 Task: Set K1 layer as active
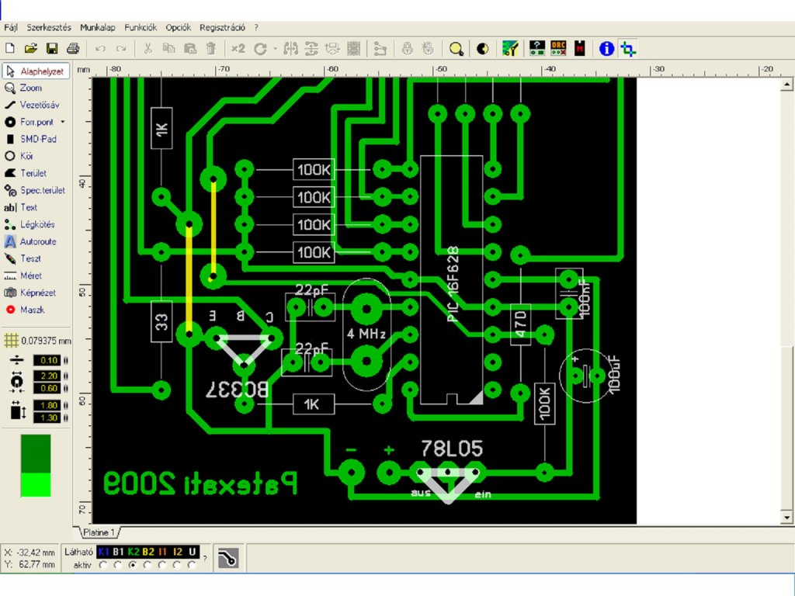pos(103,565)
